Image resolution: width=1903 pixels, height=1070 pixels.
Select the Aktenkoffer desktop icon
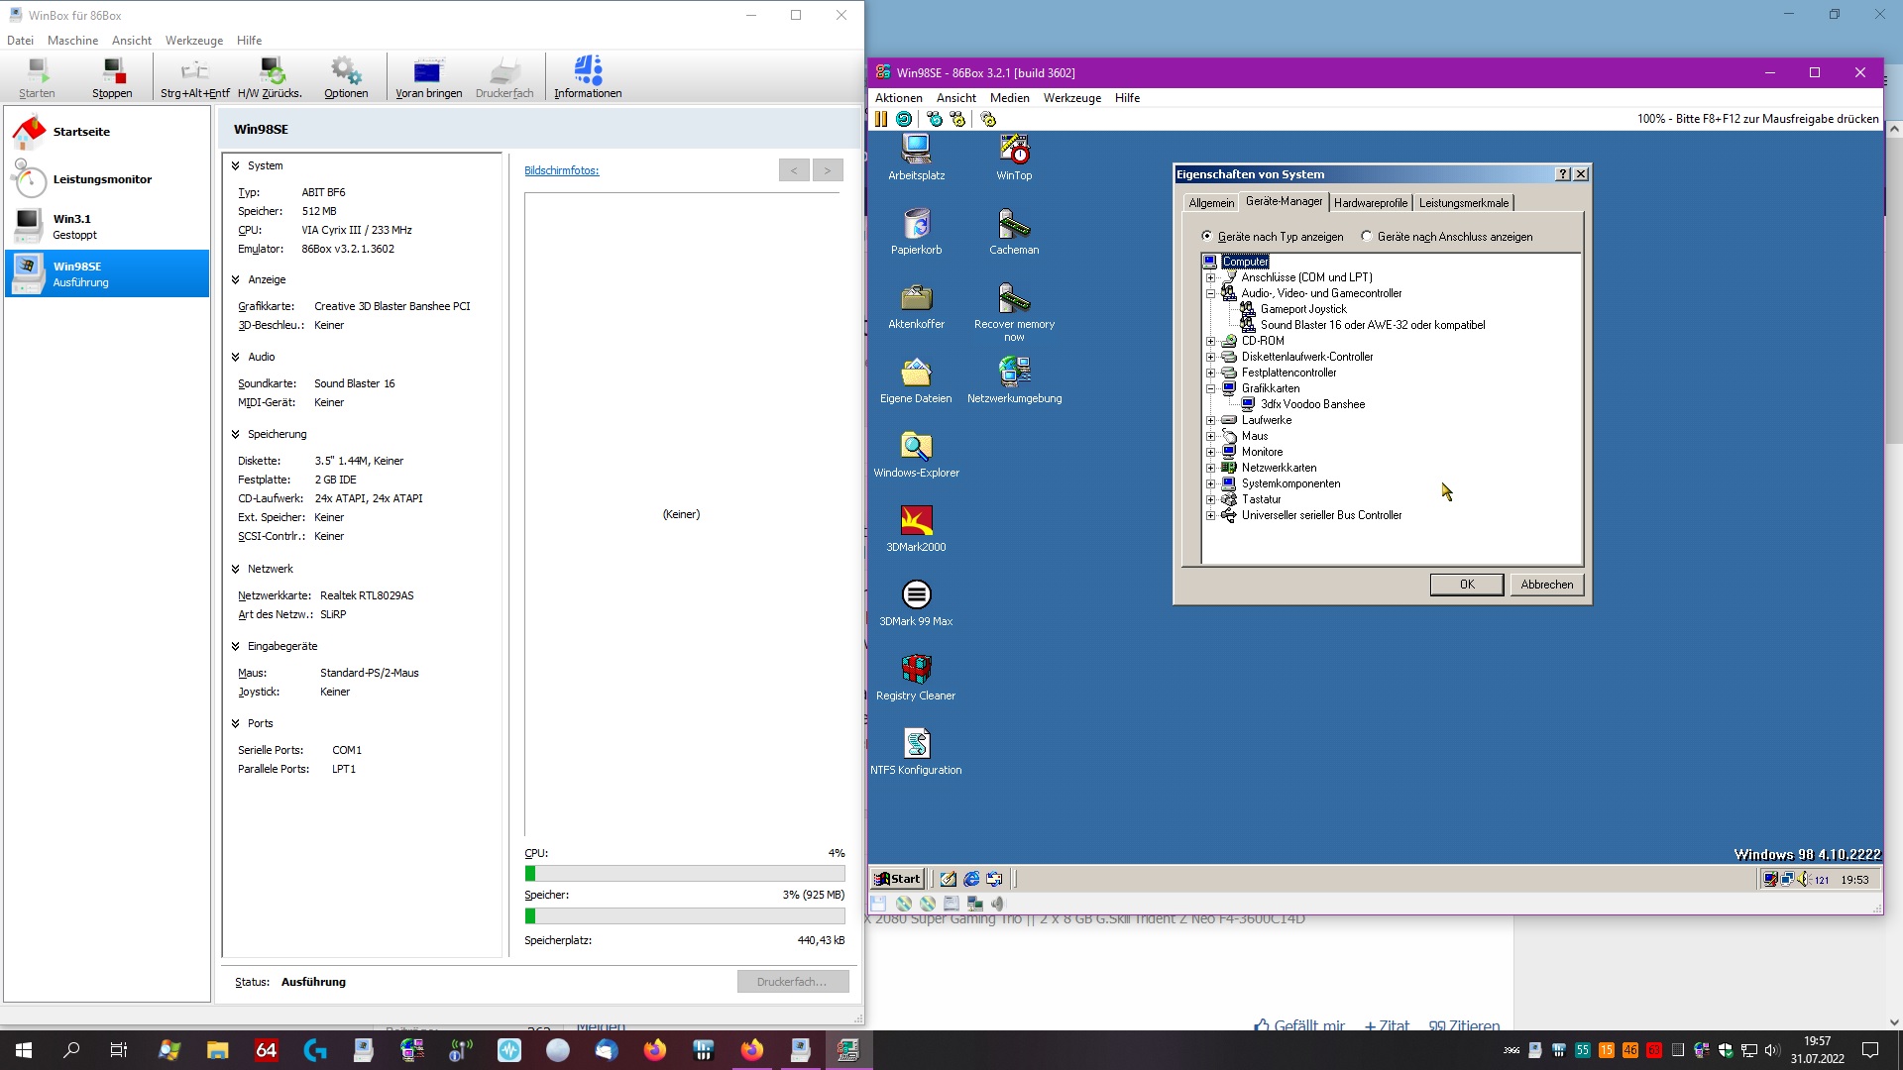point(916,305)
